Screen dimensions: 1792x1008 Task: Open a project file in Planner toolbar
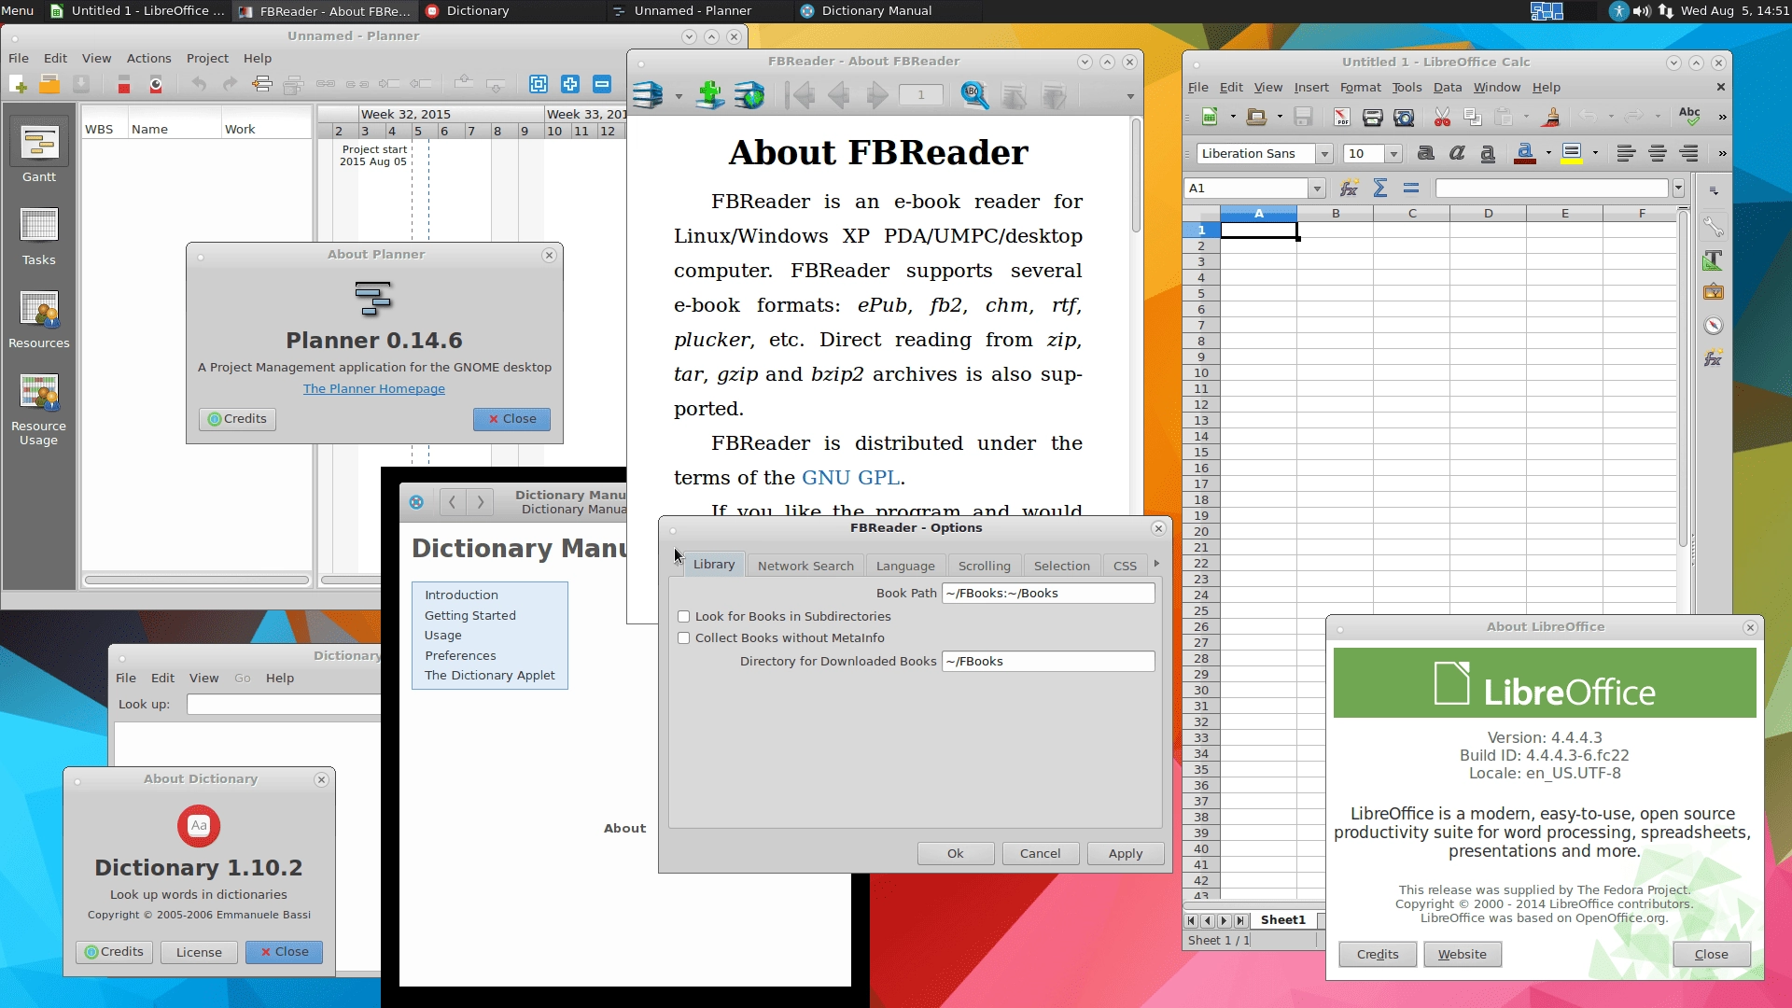click(x=49, y=85)
